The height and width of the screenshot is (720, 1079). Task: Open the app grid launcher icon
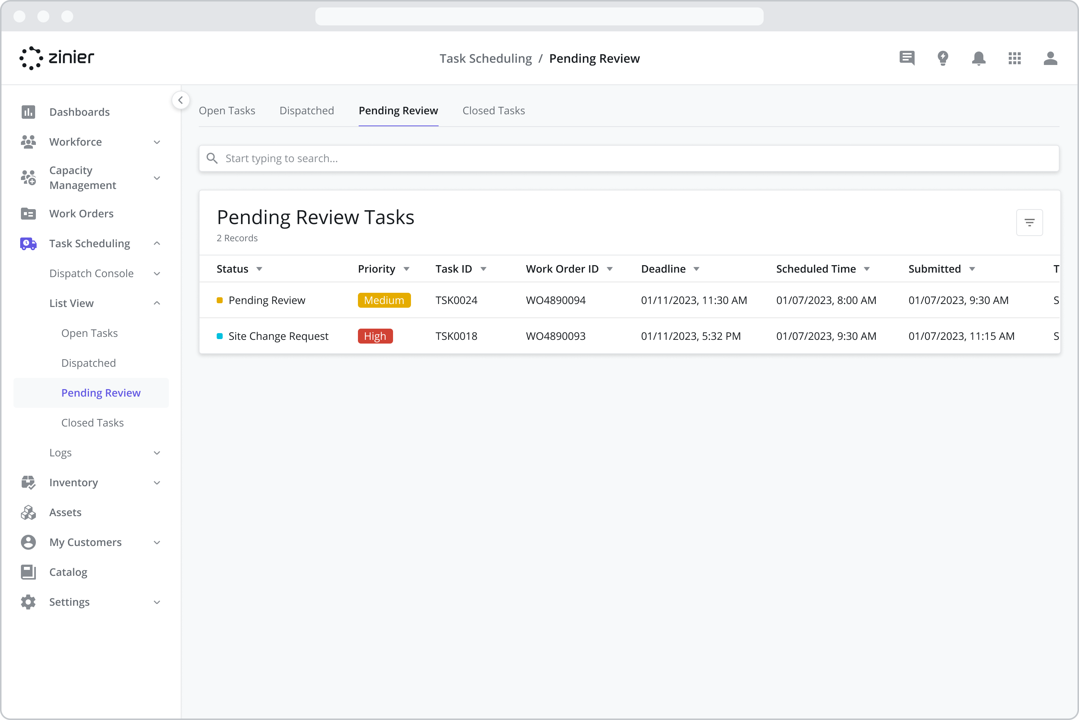(x=1015, y=58)
